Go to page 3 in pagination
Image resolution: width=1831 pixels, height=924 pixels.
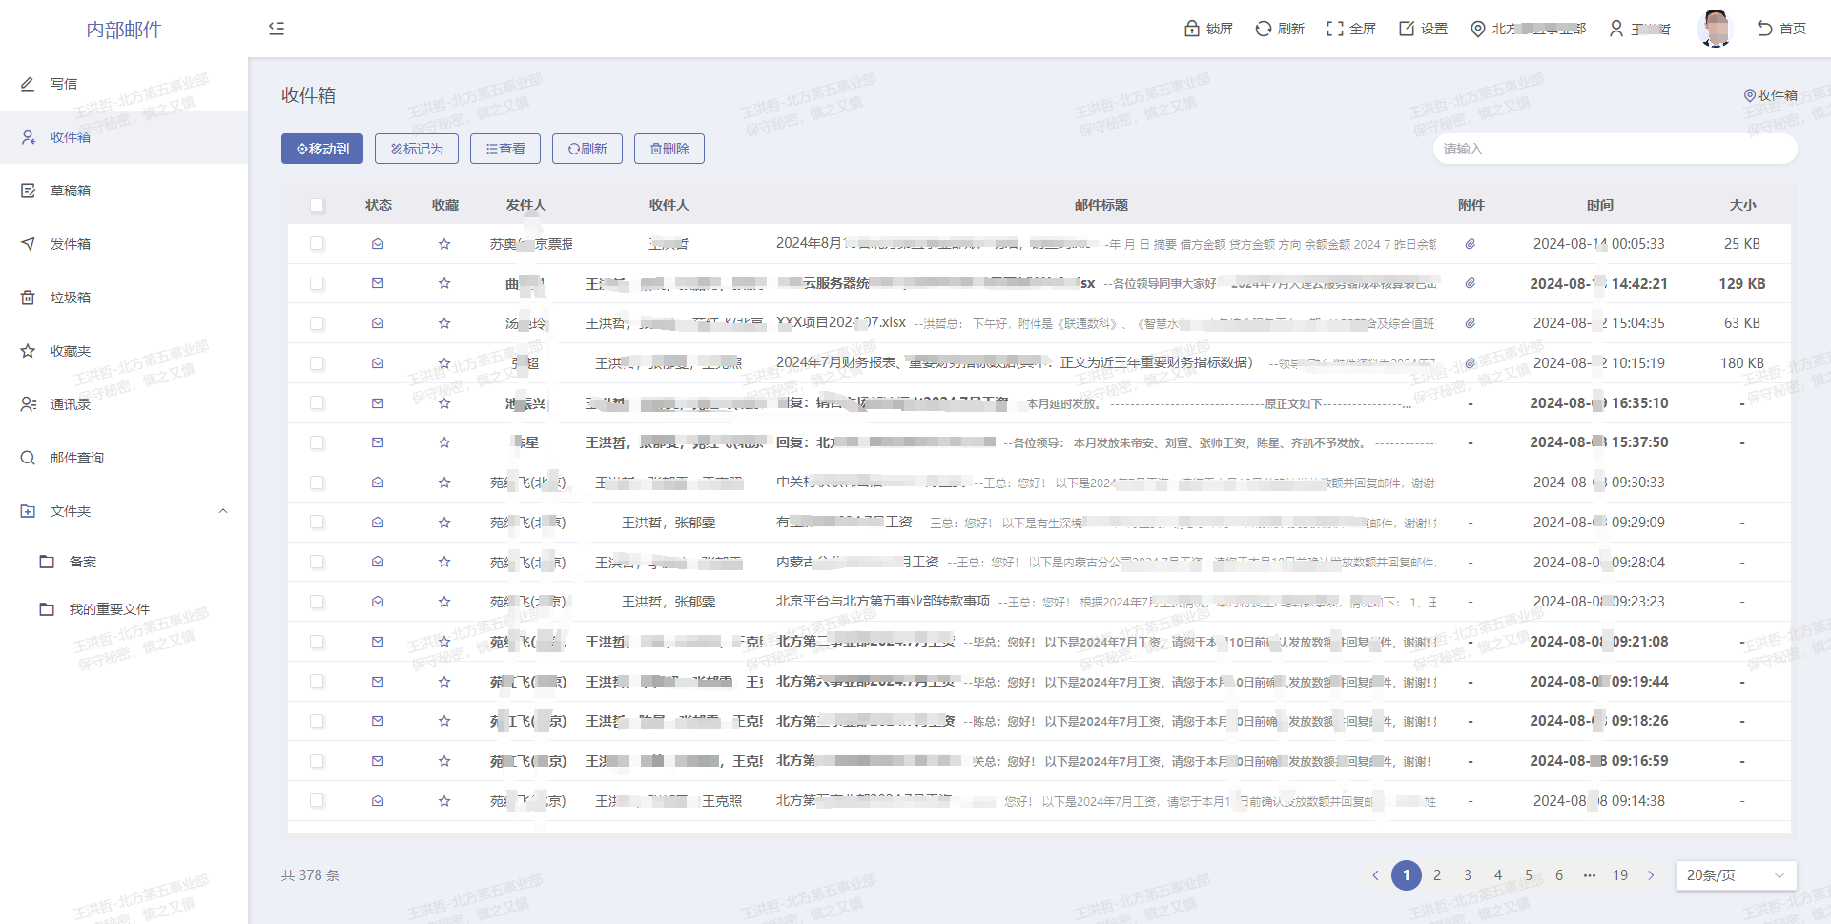click(x=1468, y=875)
